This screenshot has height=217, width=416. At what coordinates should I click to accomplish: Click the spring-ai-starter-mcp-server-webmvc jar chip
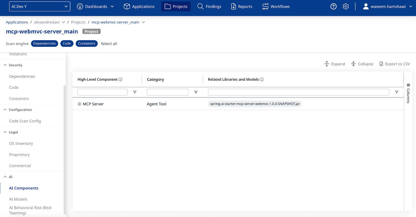[x=255, y=104]
